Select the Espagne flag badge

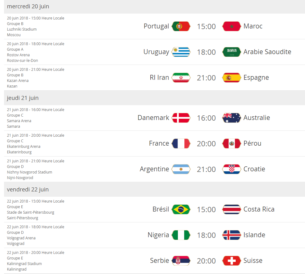click(x=231, y=78)
